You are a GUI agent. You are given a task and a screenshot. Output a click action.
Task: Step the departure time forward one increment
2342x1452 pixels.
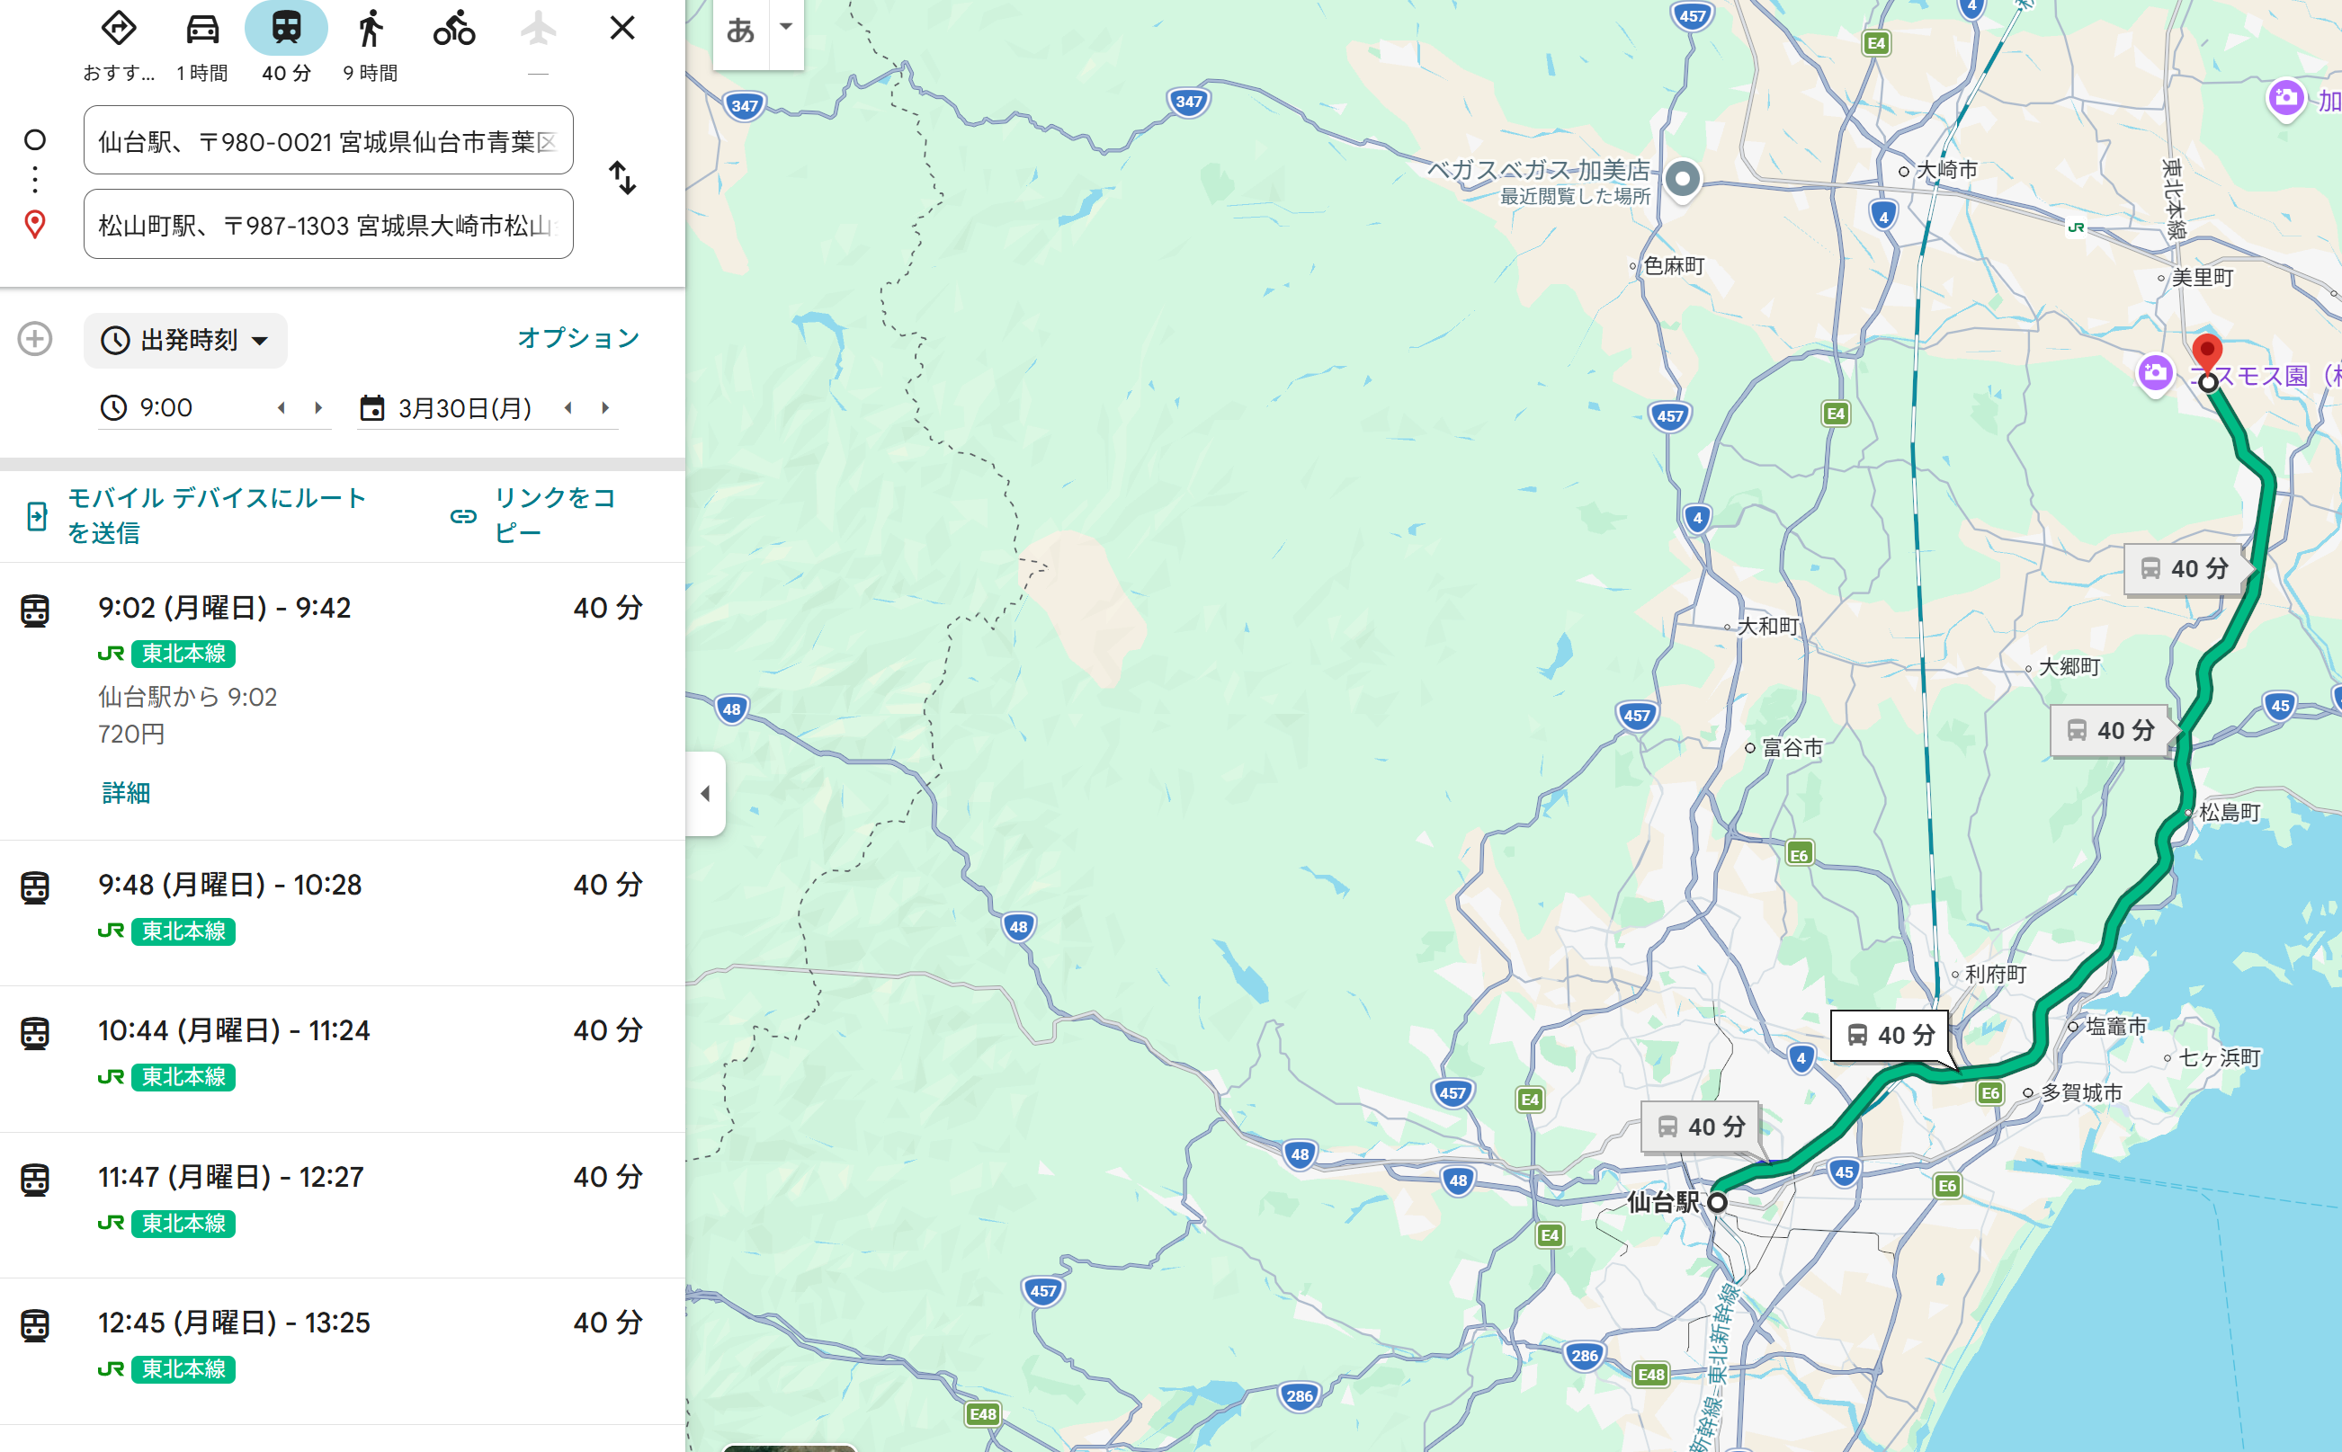[x=318, y=408]
